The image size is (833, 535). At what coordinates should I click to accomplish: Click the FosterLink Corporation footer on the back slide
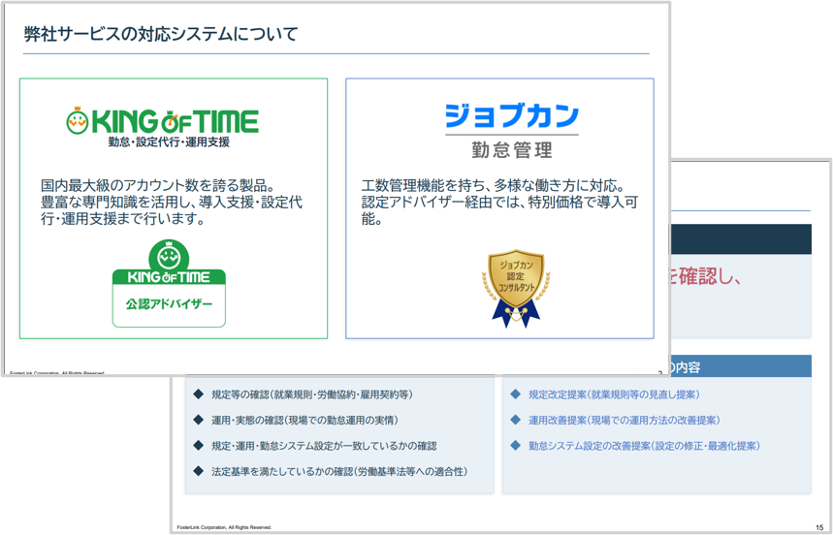tap(224, 527)
